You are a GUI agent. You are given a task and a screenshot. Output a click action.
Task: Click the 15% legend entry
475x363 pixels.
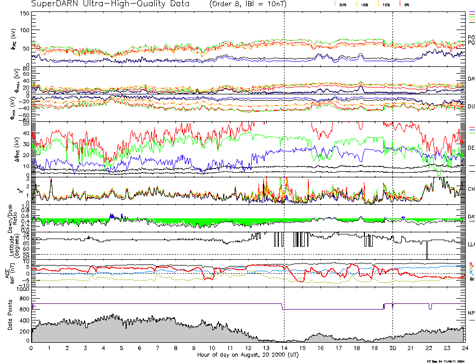click(x=363, y=4)
